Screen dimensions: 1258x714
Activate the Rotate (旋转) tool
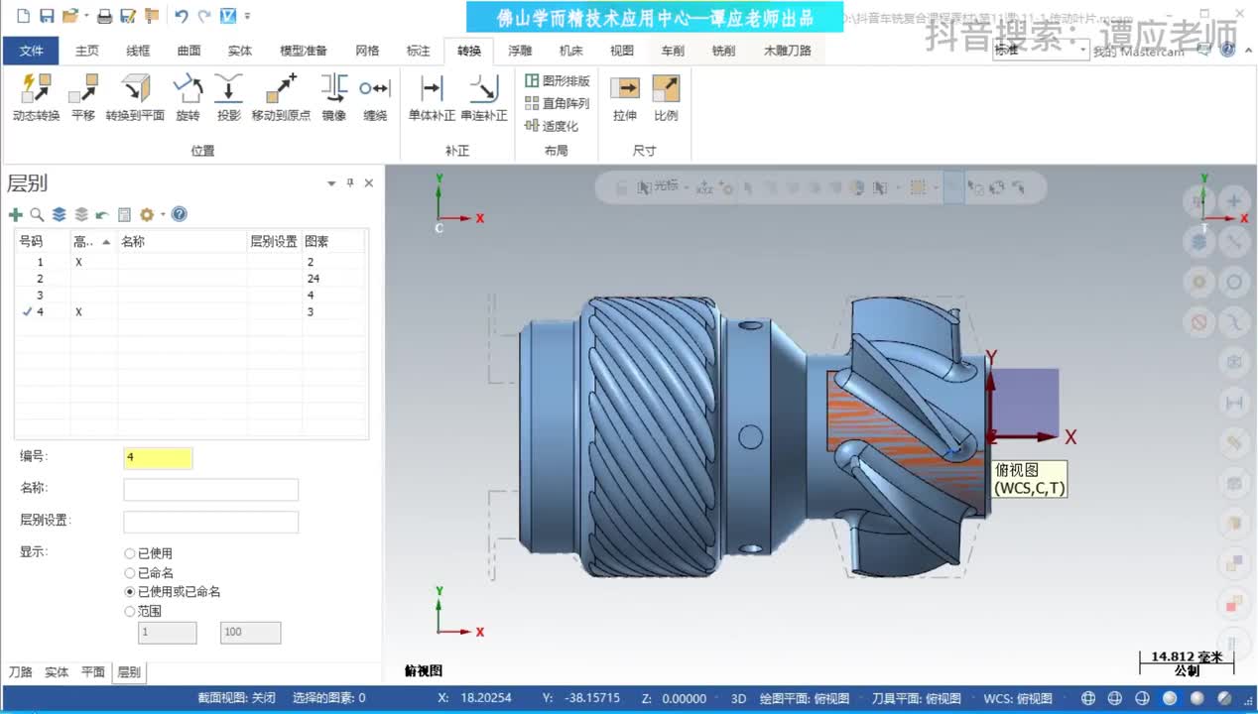188,98
